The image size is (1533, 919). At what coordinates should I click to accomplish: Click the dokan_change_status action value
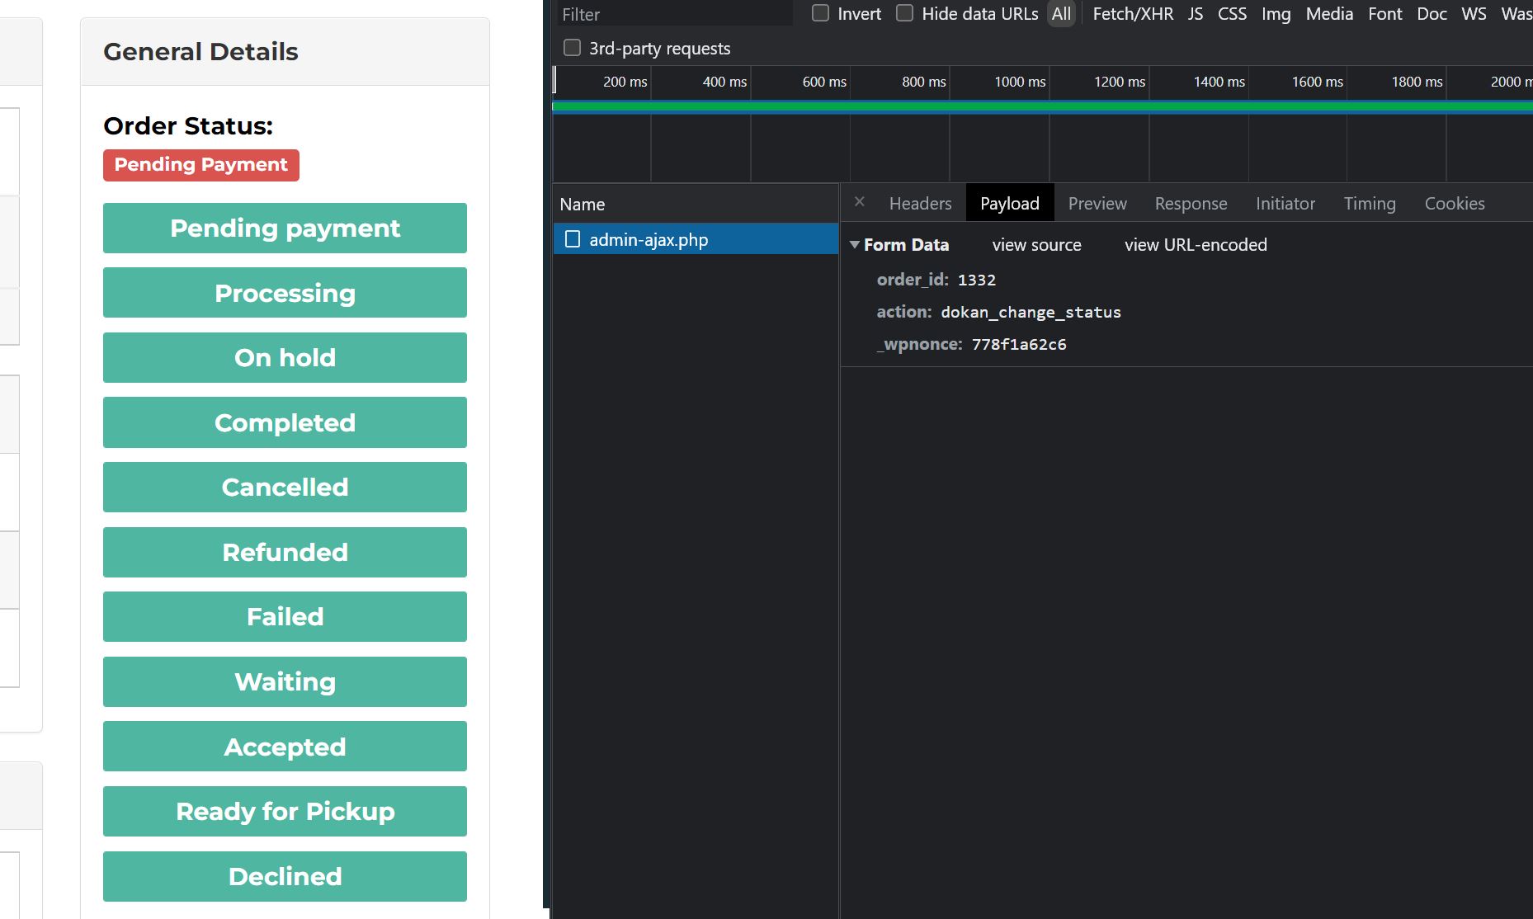[1031, 312]
